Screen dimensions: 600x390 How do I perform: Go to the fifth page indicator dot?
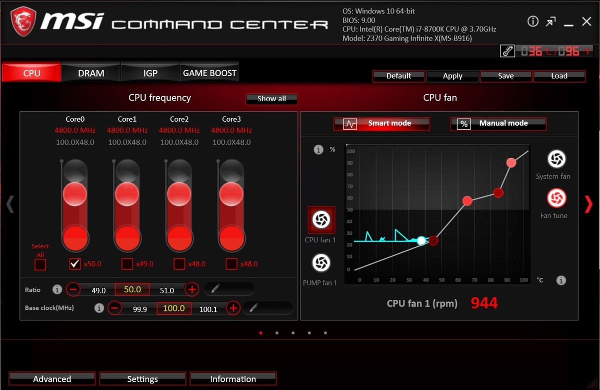325,332
